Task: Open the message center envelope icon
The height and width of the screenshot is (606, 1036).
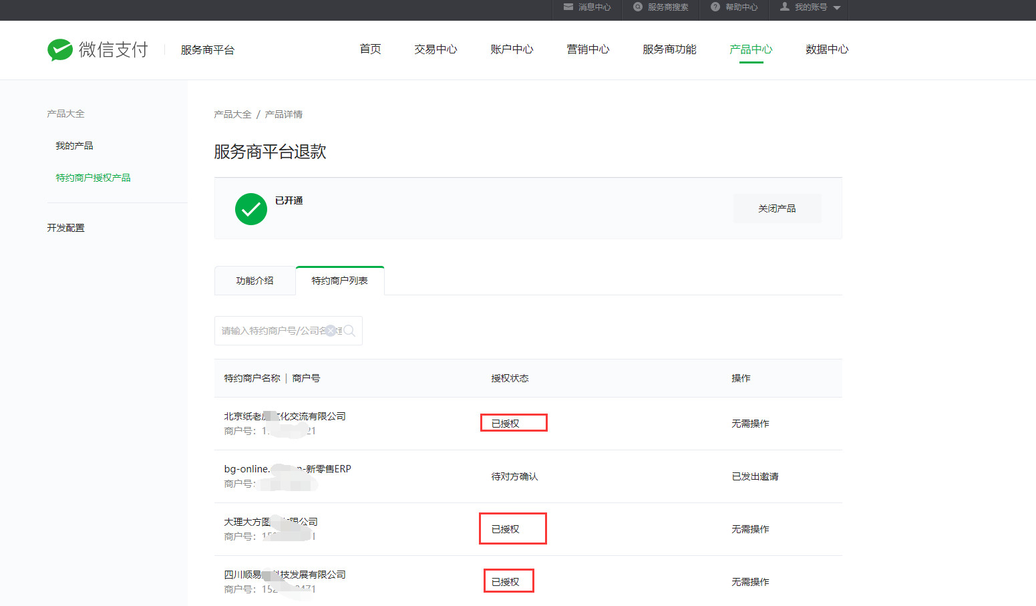Action: pos(568,7)
